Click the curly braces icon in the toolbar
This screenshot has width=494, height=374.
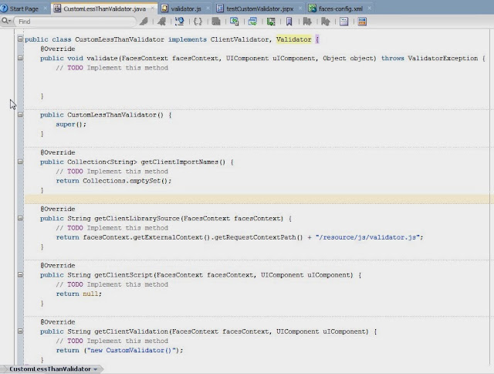(198, 22)
